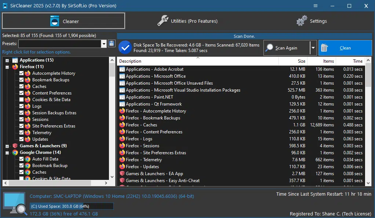Collapse the Firefox (11) tree node
The image size is (375, 218).
coord(7,67)
